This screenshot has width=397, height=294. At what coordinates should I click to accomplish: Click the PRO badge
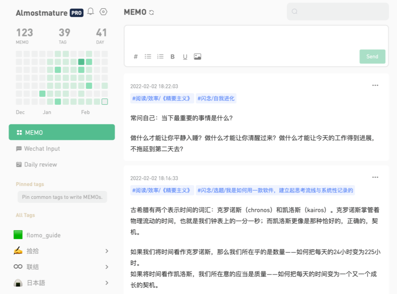[x=76, y=12]
